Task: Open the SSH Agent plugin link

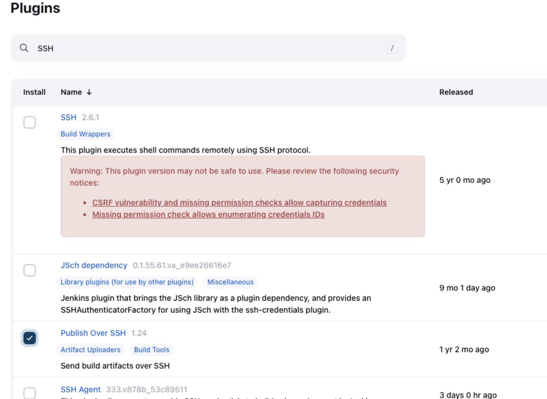Action: coord(80,389)
